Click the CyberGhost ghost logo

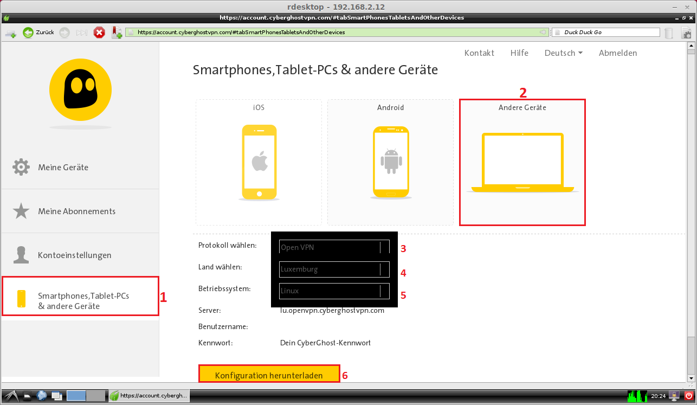pos(80,90)
